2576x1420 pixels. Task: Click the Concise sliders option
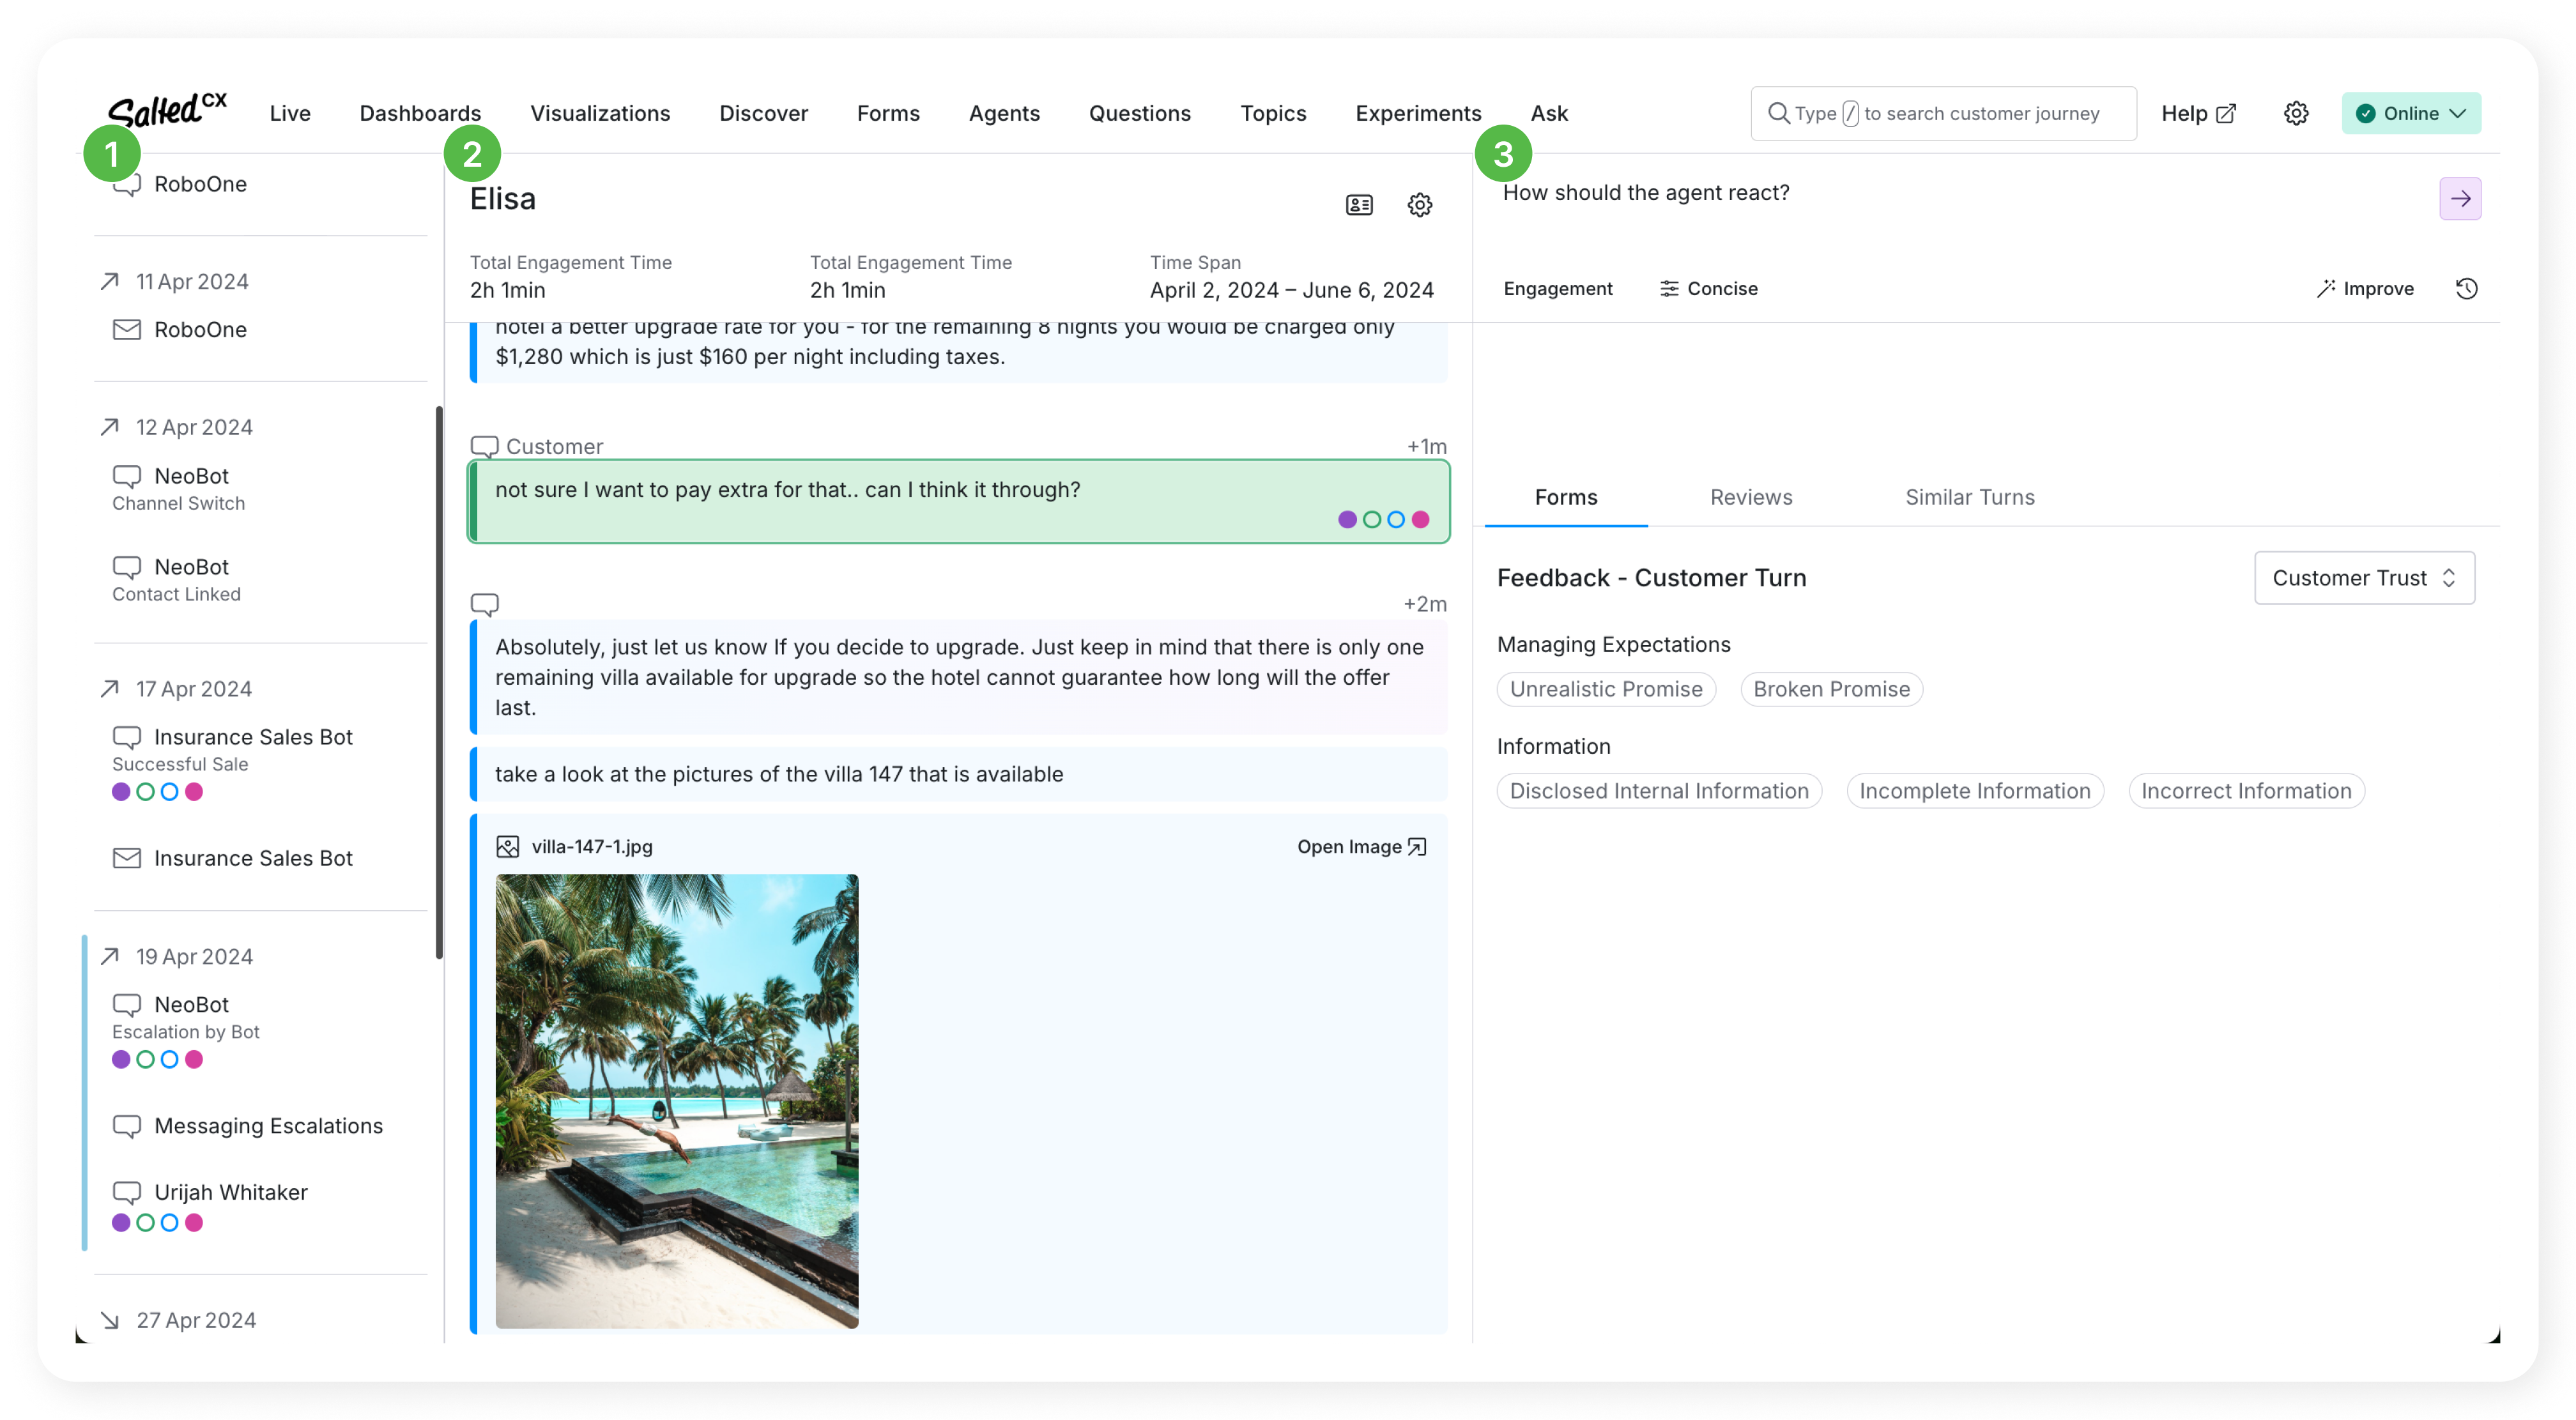click(x=1708, y=289)
